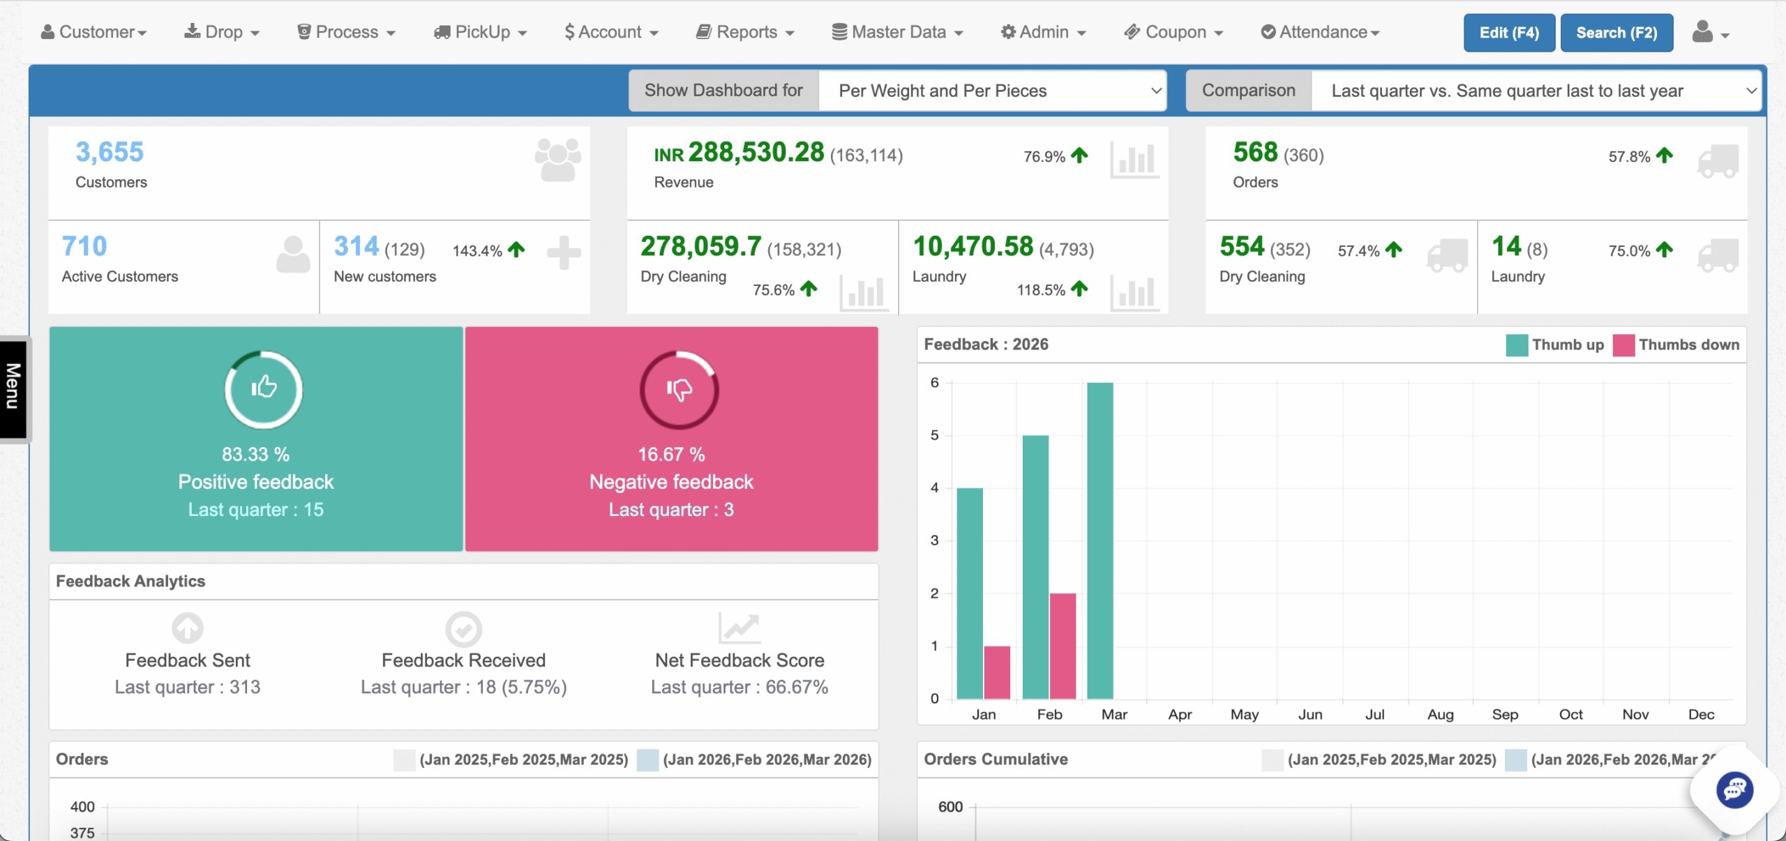Click the Net Feedback Score trend icon
This screenshot has height=841, width=1786.
[740, 628]
